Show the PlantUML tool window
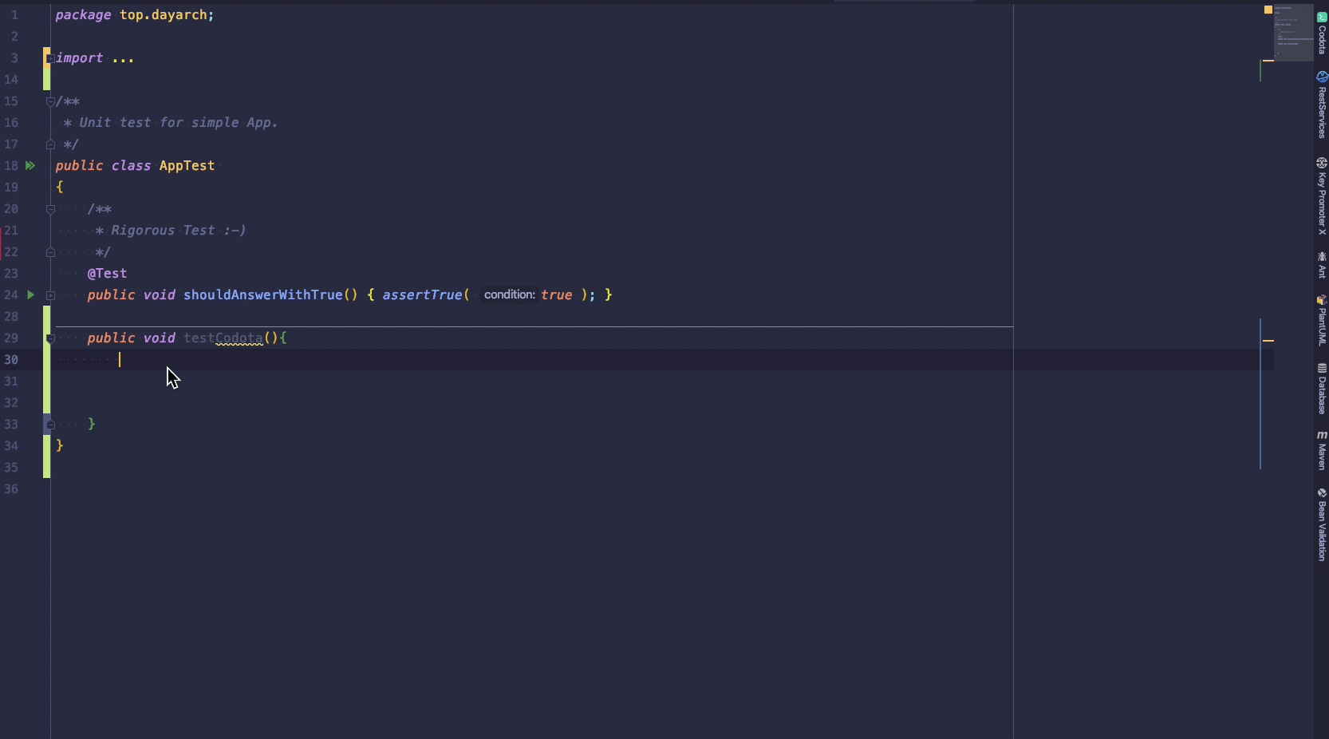The height and width of the screenshot is (739, 1329). point(1322,320)
